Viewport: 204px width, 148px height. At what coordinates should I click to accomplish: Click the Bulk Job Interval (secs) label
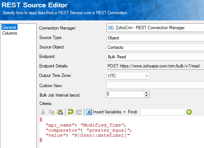click(x=60, y=95)
